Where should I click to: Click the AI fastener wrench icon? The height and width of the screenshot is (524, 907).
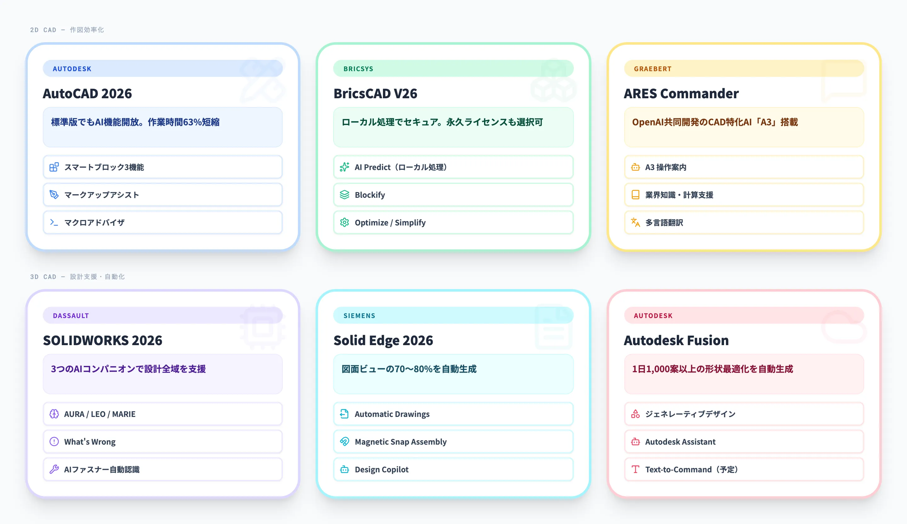(54, 469)
